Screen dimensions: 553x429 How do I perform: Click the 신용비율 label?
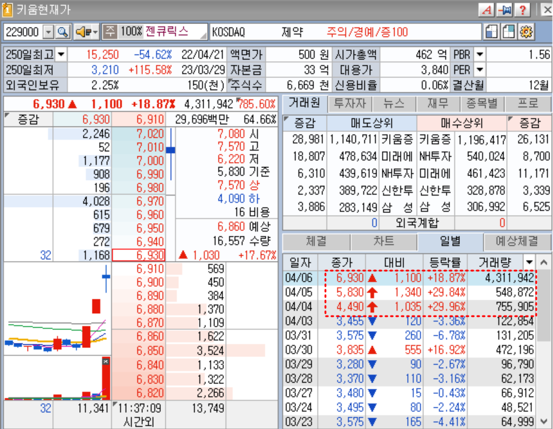[x=356, y=85]
